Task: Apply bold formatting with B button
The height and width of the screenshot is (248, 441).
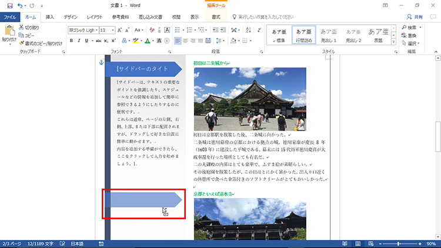Action: [x=71, y=41]
